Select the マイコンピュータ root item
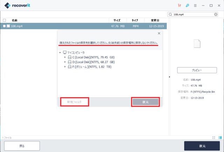 coord(76,53)
